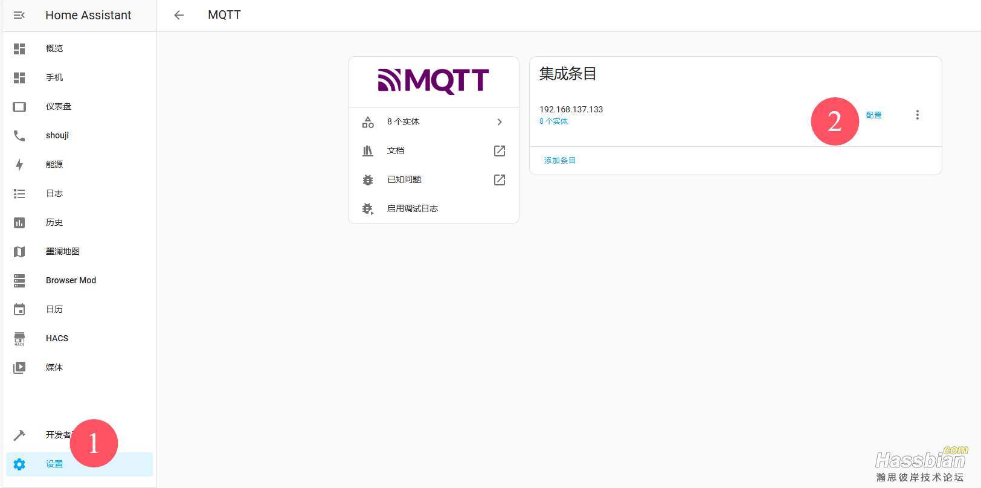Click the bug-play icon beside 启用调试日志
The width and height of the screenshot is (981, 488).
368,209
